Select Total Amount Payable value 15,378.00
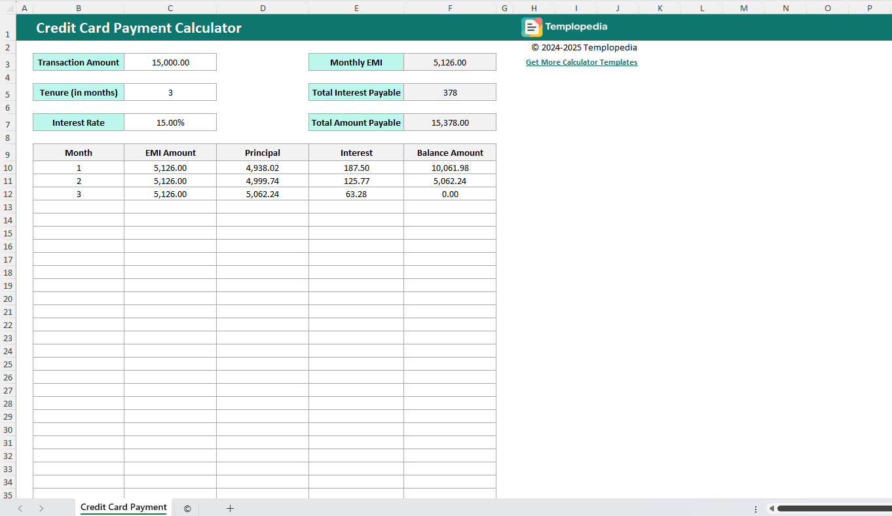 450,122
